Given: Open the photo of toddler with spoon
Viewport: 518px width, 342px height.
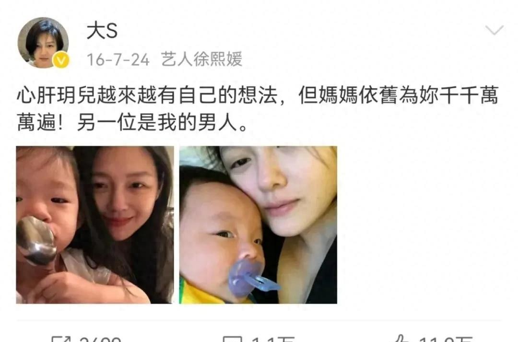Looking at the screenshot, I should coord(95,224).
